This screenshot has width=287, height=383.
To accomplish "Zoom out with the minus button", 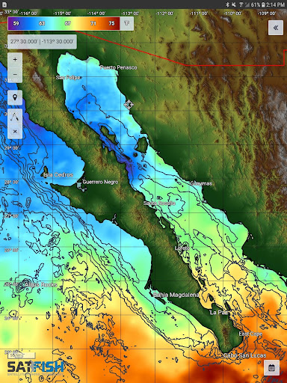I will coord(15,75).
